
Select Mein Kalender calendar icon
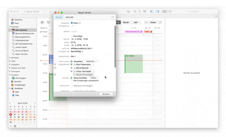pos(13,30)
